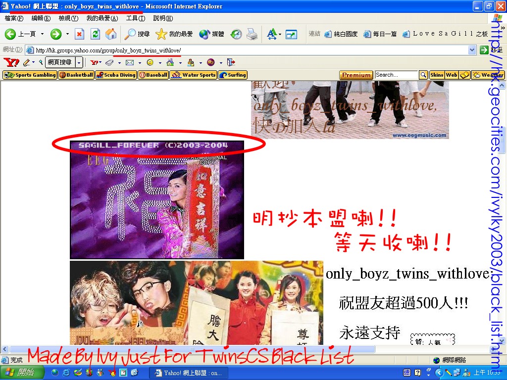Screen dimensions: 507x380
Task: Click the Yahoo! Y! logo on toolbar
Action: [x=11, y=62]
